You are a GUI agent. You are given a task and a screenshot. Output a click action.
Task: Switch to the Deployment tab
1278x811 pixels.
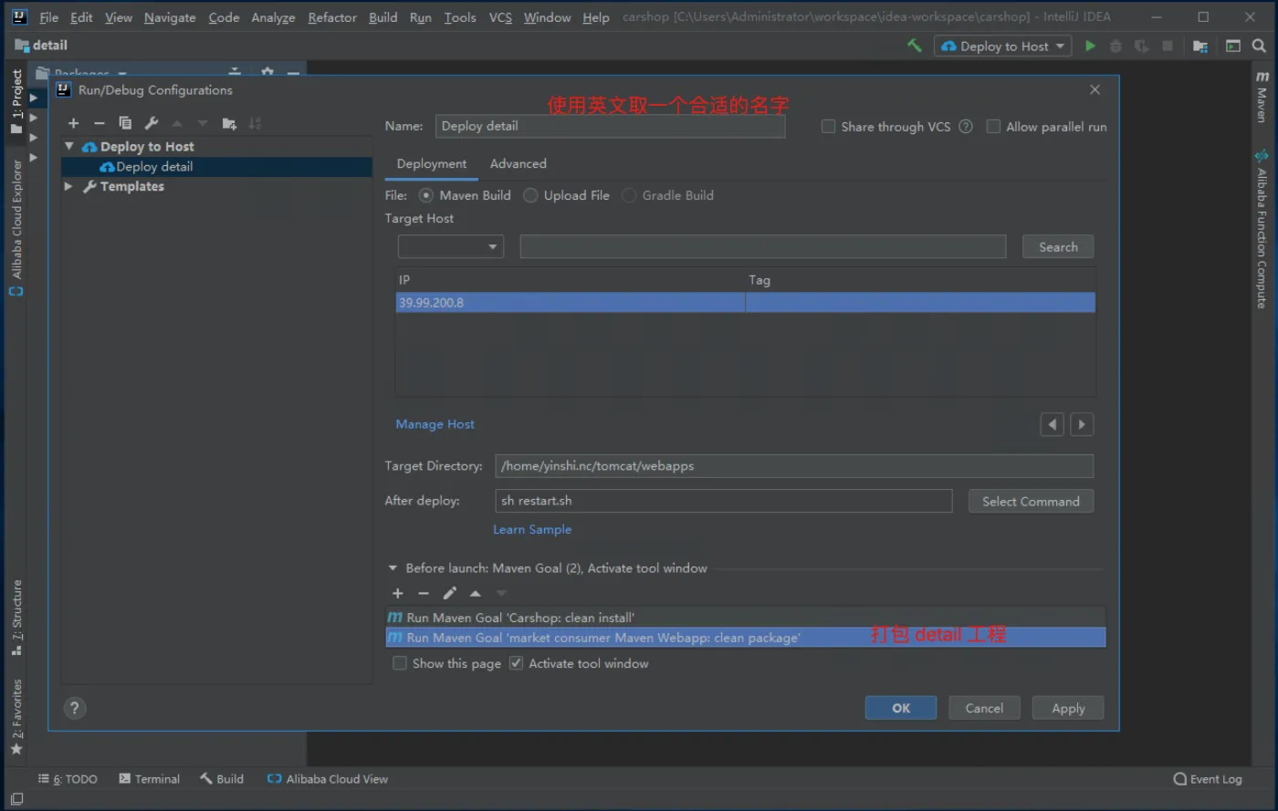click(432, 163)
